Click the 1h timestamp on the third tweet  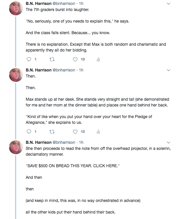pyautogui.click(x=81, y=142)
